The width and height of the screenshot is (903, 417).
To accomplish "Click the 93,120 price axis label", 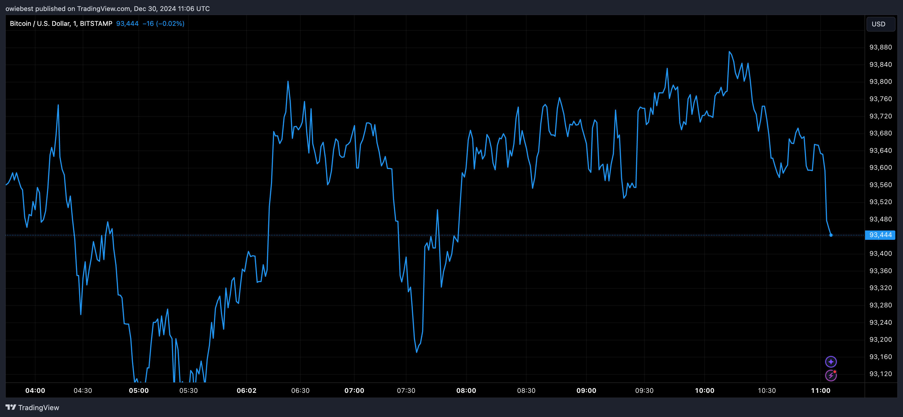I will [880, 374].
